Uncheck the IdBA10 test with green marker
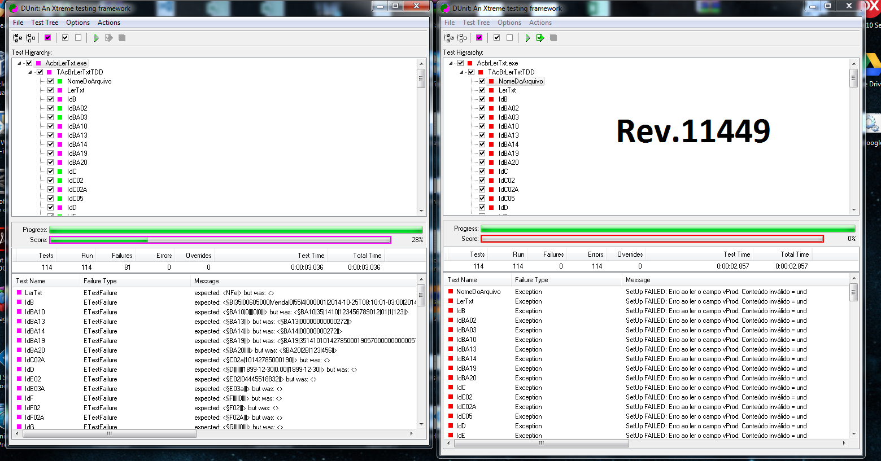 pos(50,126)
